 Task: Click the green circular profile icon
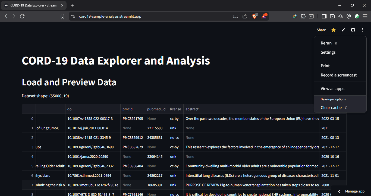click(357, 16)
